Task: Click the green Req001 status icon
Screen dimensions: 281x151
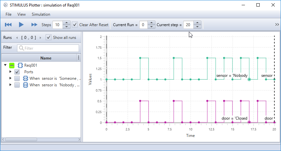Action: click(12, 65)
